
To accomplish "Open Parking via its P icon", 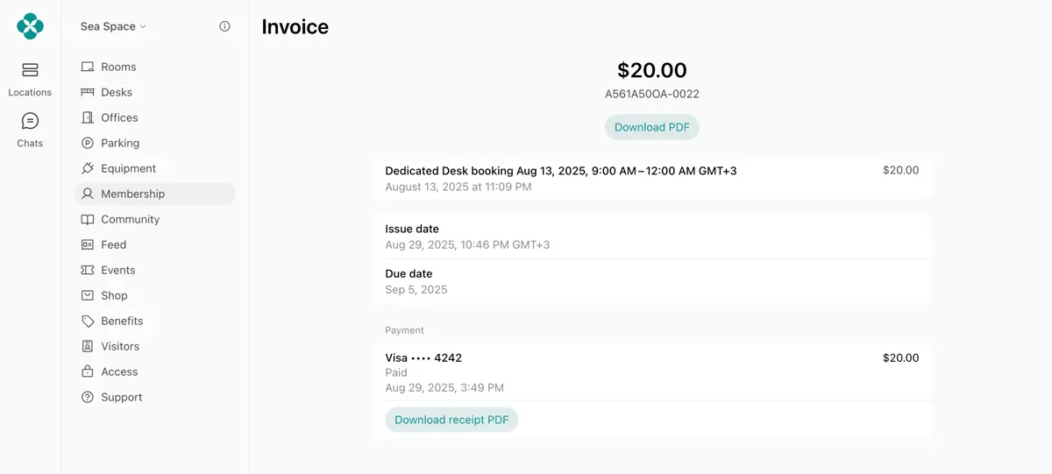I will tap(88, 143).
